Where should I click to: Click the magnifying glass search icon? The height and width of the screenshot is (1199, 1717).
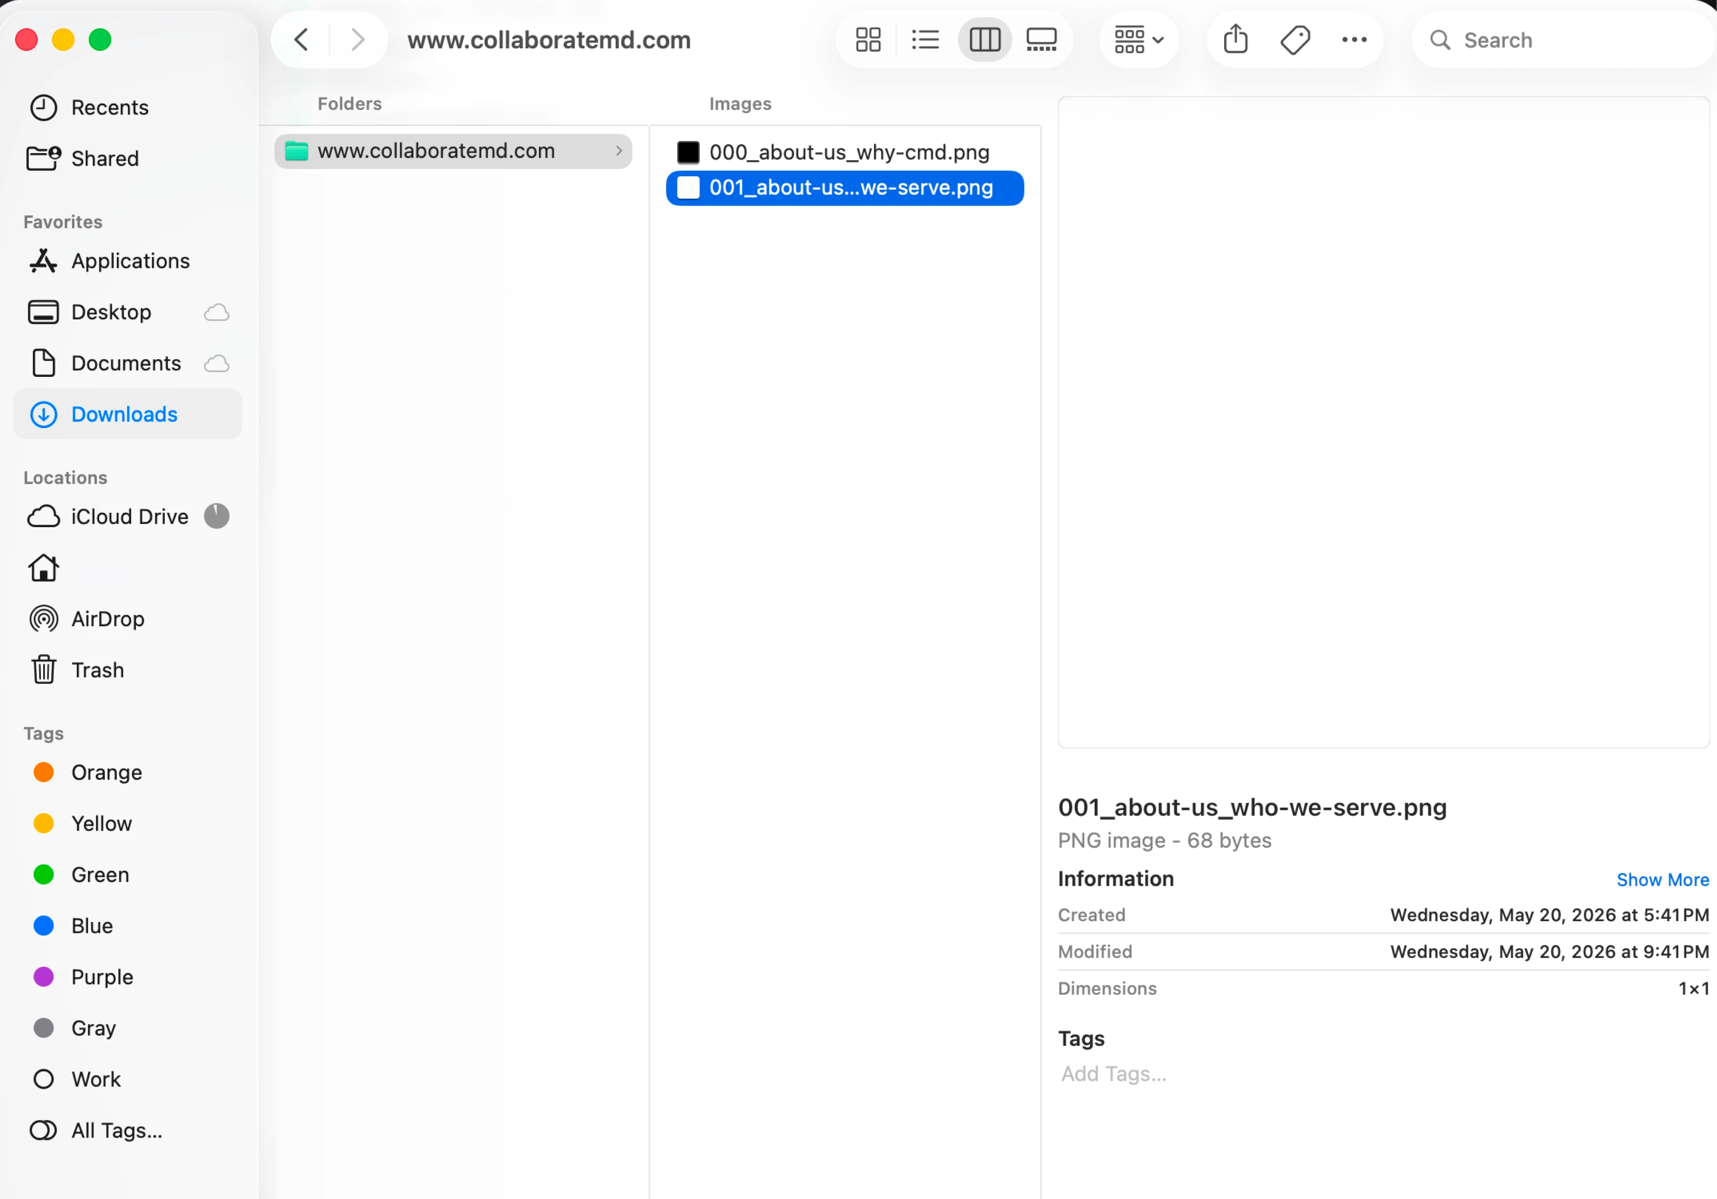(1441, 40)
